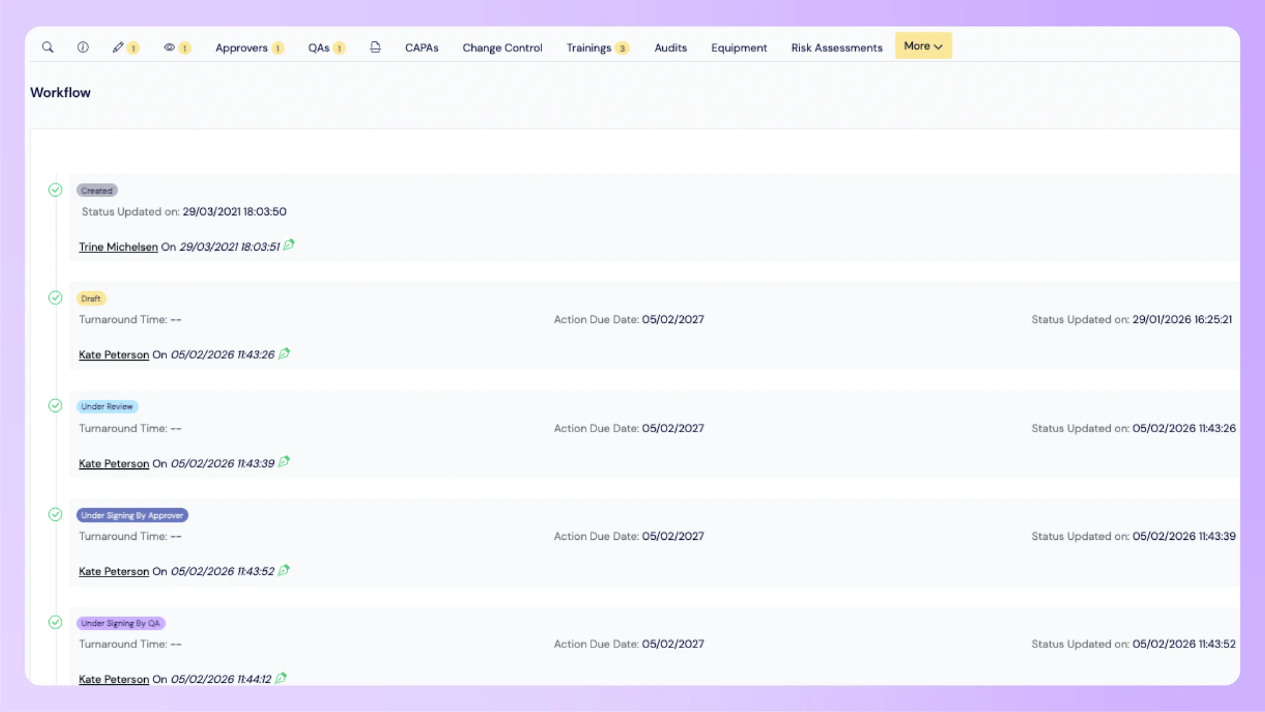This screenshot has height=712, width=1265.
Task: Open the Change Control tab
Action: [502, 48]
